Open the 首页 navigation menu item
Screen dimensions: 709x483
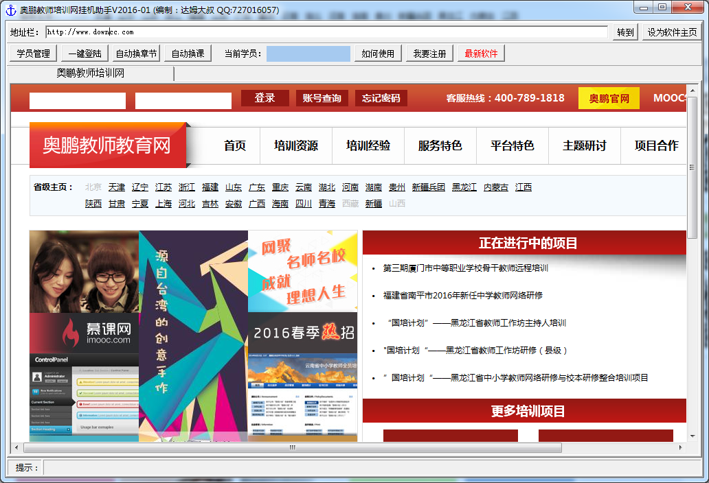pos(234,145)
